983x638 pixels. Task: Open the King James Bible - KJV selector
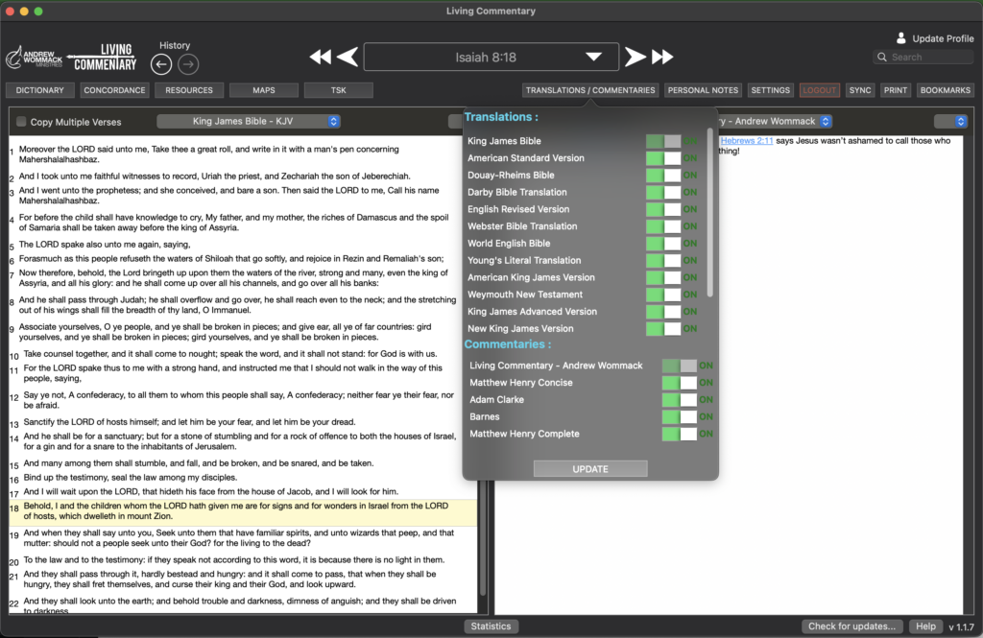click(249, 122)
